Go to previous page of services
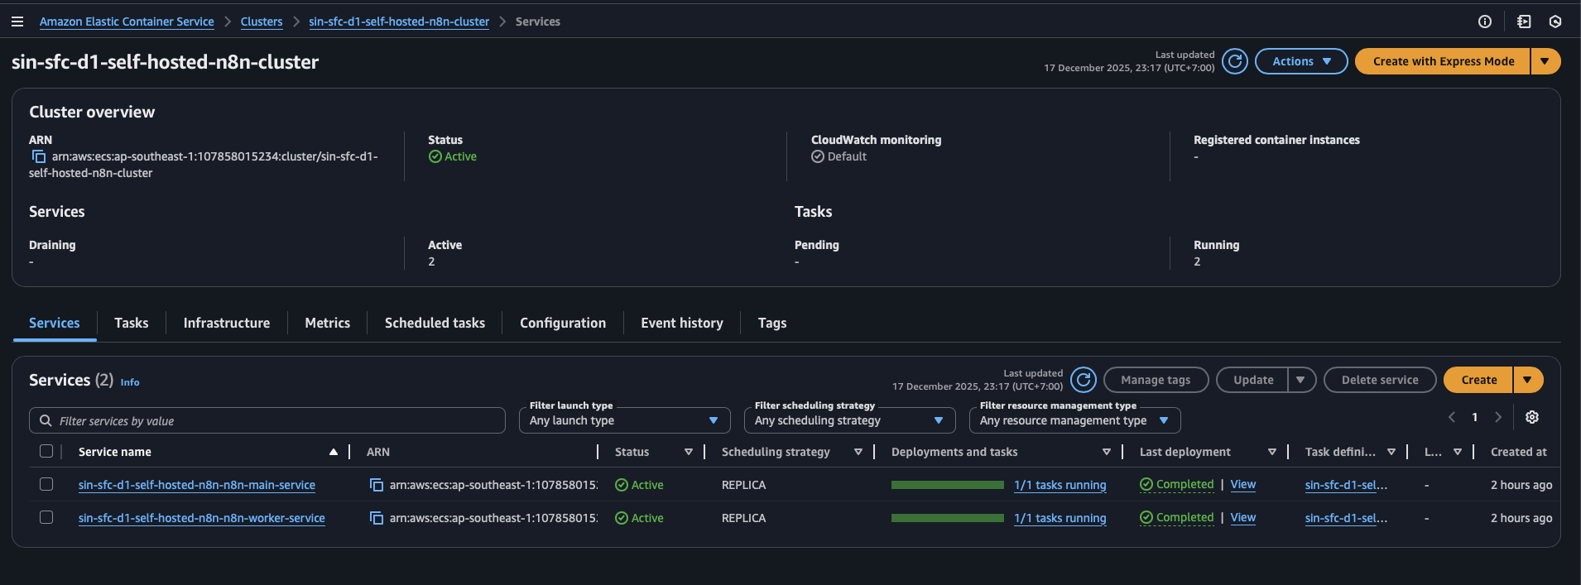Image resolution: width=1581 pixels, height=585 pixels. (1452, 417)
